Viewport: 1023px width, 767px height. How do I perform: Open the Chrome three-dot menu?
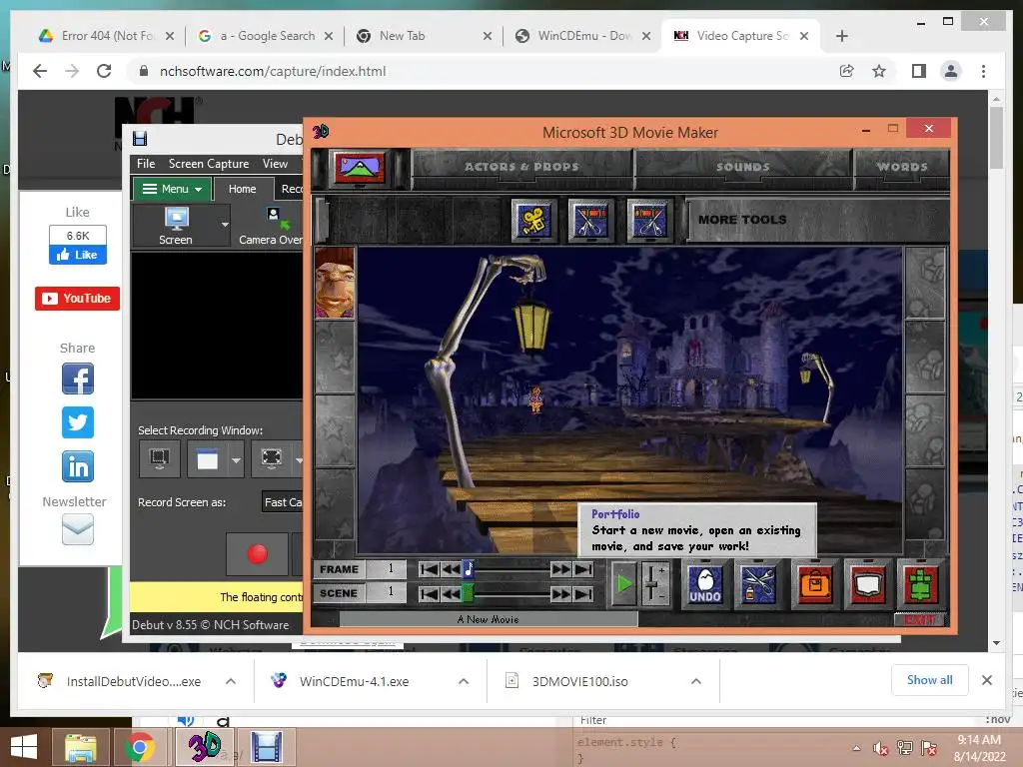[x=983, y=71]
